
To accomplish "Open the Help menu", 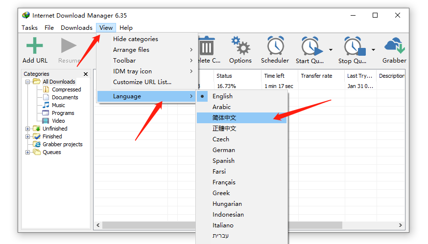I will pyautogui.click(x=126, y=28).
